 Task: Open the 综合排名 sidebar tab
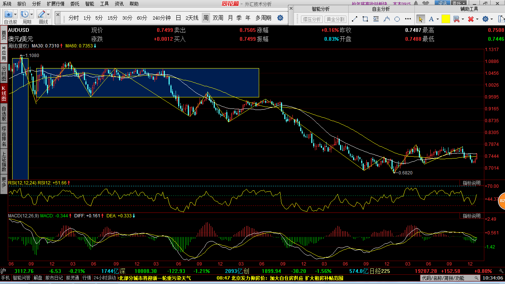pyautogui.click(x=4, y=136)
